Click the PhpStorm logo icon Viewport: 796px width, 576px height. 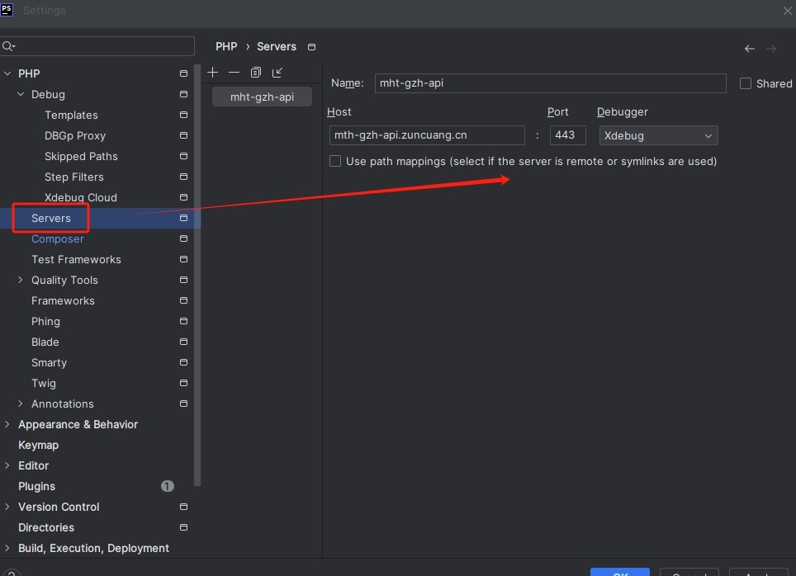click(7, 10)
